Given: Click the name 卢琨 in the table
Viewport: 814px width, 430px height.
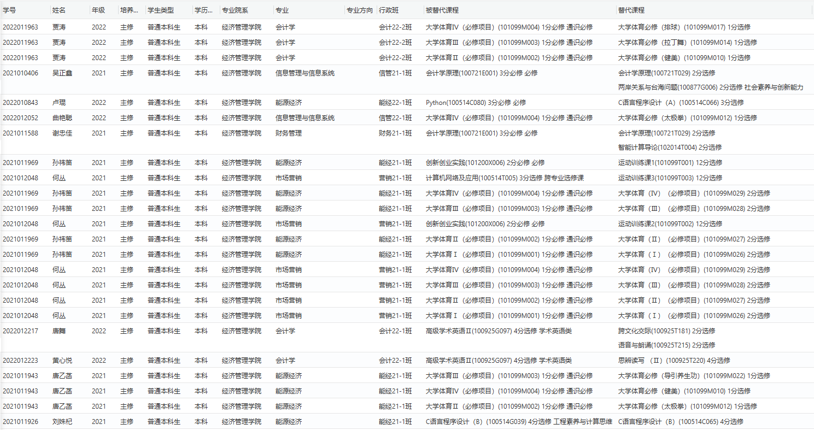Looking at the screenshot, I should (58, 103).
